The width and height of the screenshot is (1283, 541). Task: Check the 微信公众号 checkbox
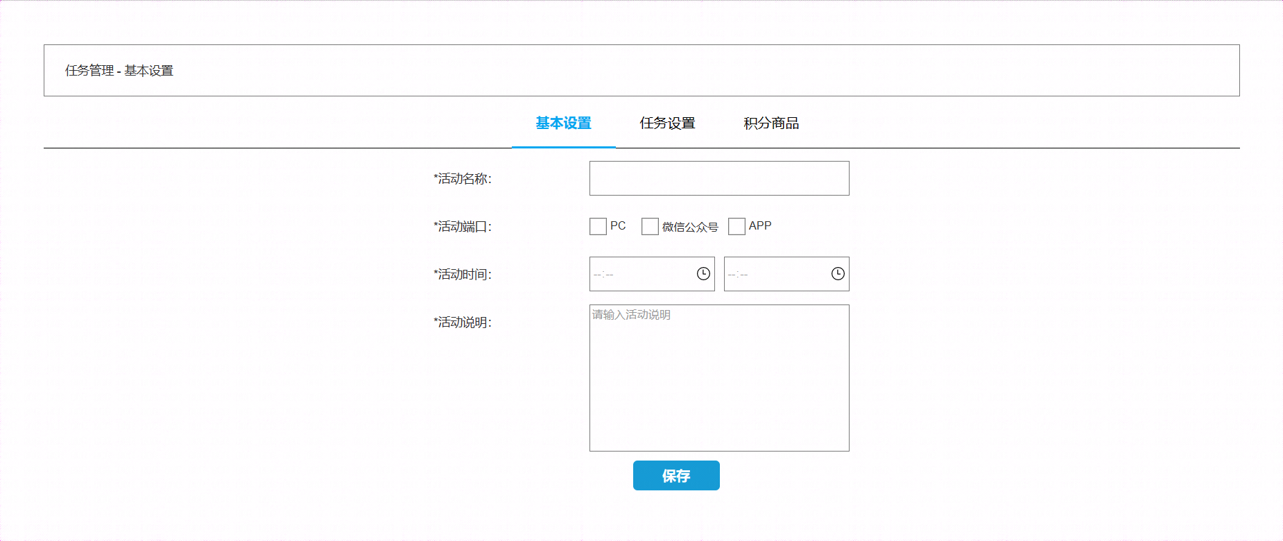[x=650, y=226]
